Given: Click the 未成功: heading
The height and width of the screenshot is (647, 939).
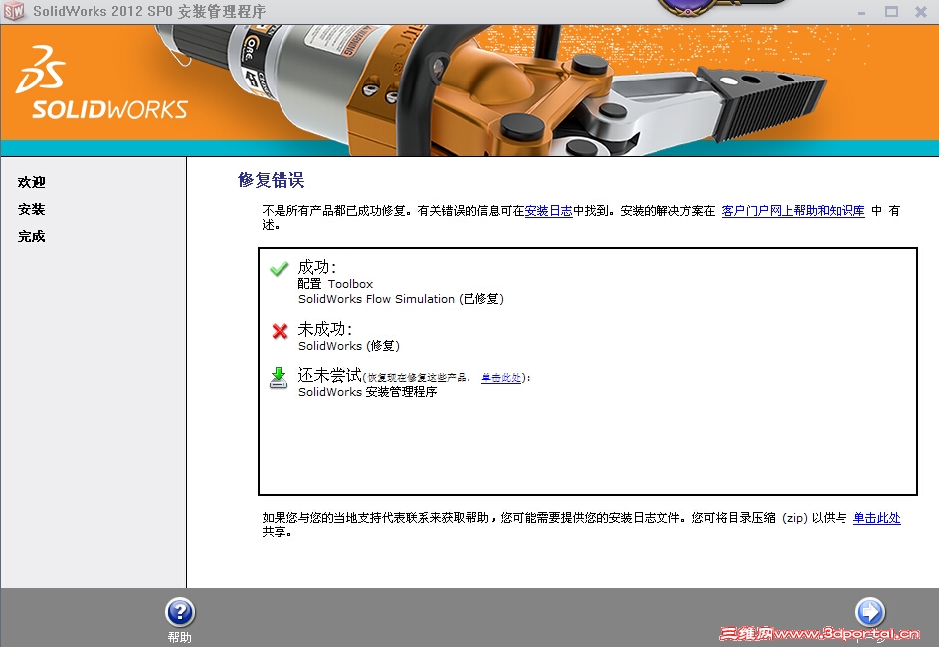Looking at the screenshot, I should (325, 329).
